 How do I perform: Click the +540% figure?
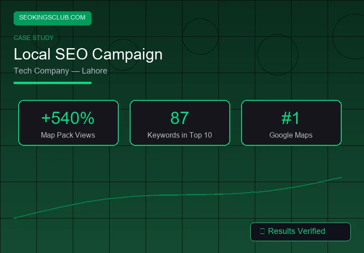coord(68,118)
